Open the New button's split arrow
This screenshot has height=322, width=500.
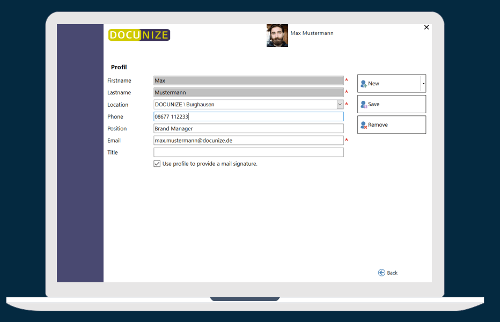[423, 84]
